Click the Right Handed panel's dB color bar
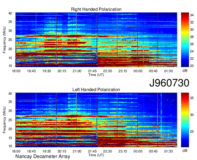The image size is (197, 160). [x=185, y=40]
